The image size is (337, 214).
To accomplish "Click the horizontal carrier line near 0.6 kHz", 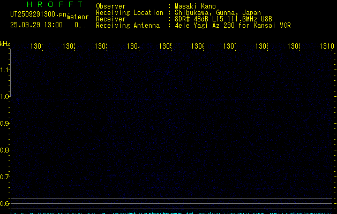I will [x=171, y=198].
